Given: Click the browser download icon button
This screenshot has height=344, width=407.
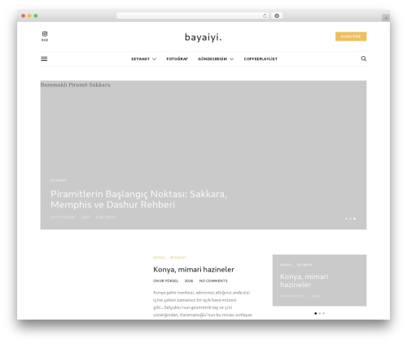Looking at the screenshot, I should 277,16.
